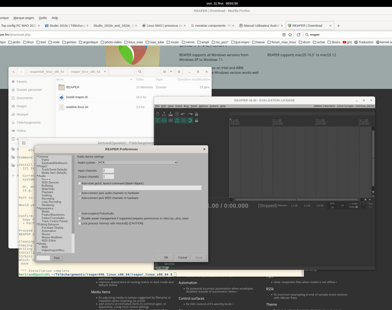
Task: Click the Undo arrow in REAPER toolbar
Action: coord(183,114)
